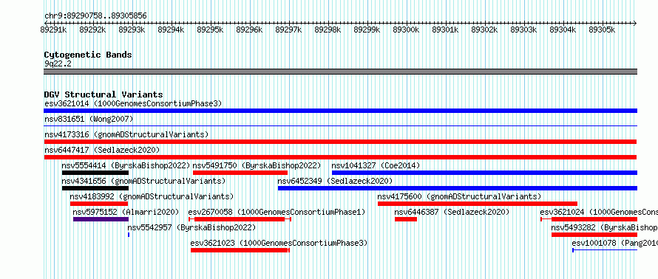Click the blue nsv6452349 variant bar
The image size is (658, 279).
point(458,188)
